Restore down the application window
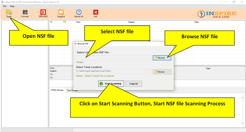The image size is (246, 132). 234,2
